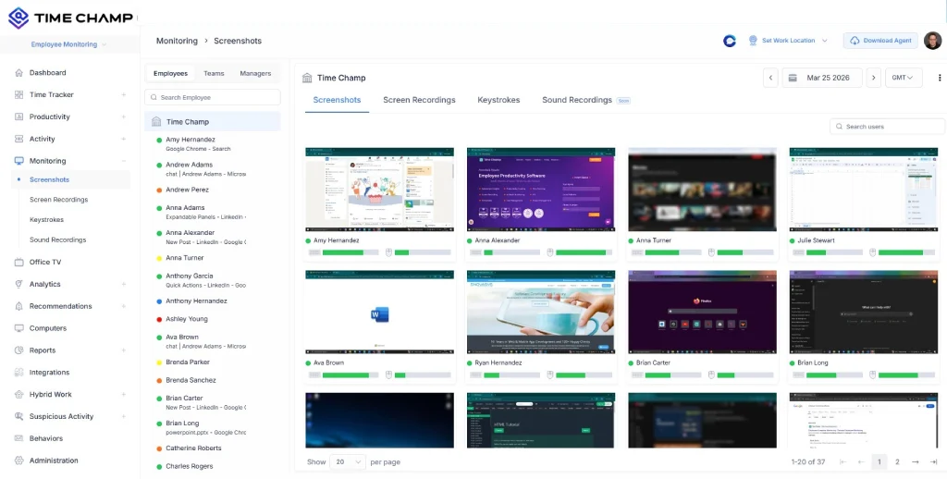The height and width of the screenshot is (479, 947).
Task: Expand the Employee Monitoring module selector
Action: pyautogui.click(x=69, y=44)
